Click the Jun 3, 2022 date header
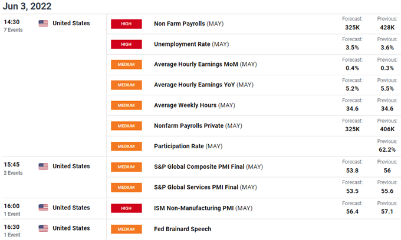 28,7
